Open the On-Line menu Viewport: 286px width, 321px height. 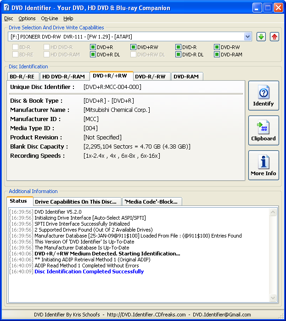point(50,18)
